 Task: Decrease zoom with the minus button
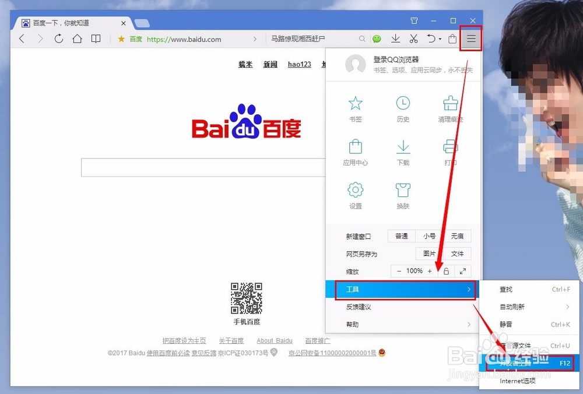point(399,271)
